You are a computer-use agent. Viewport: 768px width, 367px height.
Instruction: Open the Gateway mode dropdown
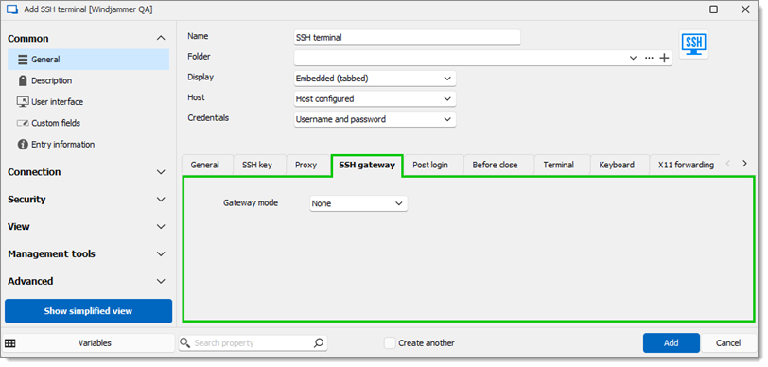click(358, 203)
